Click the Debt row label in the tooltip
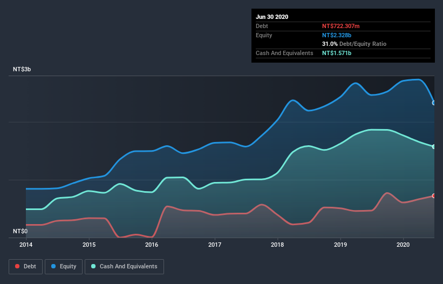The height and width of the screenshot is (284, 443). [262, 26]
